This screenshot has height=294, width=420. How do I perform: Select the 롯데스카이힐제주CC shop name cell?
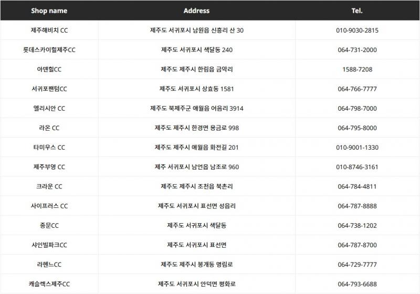click(49, 50)
